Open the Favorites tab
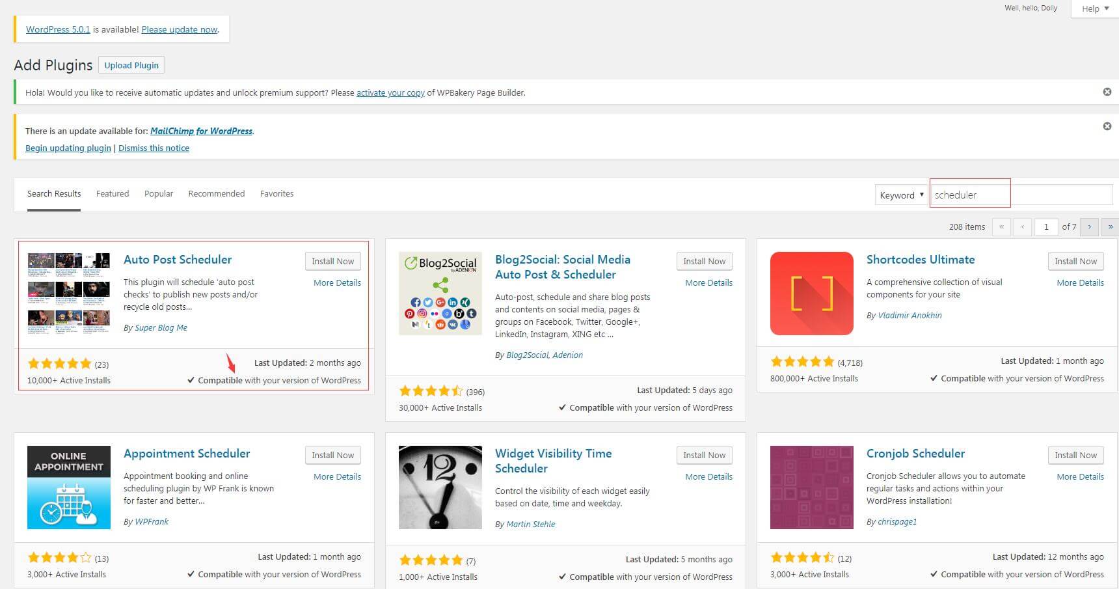This screenshot has height=589, width=1119. 277,194
